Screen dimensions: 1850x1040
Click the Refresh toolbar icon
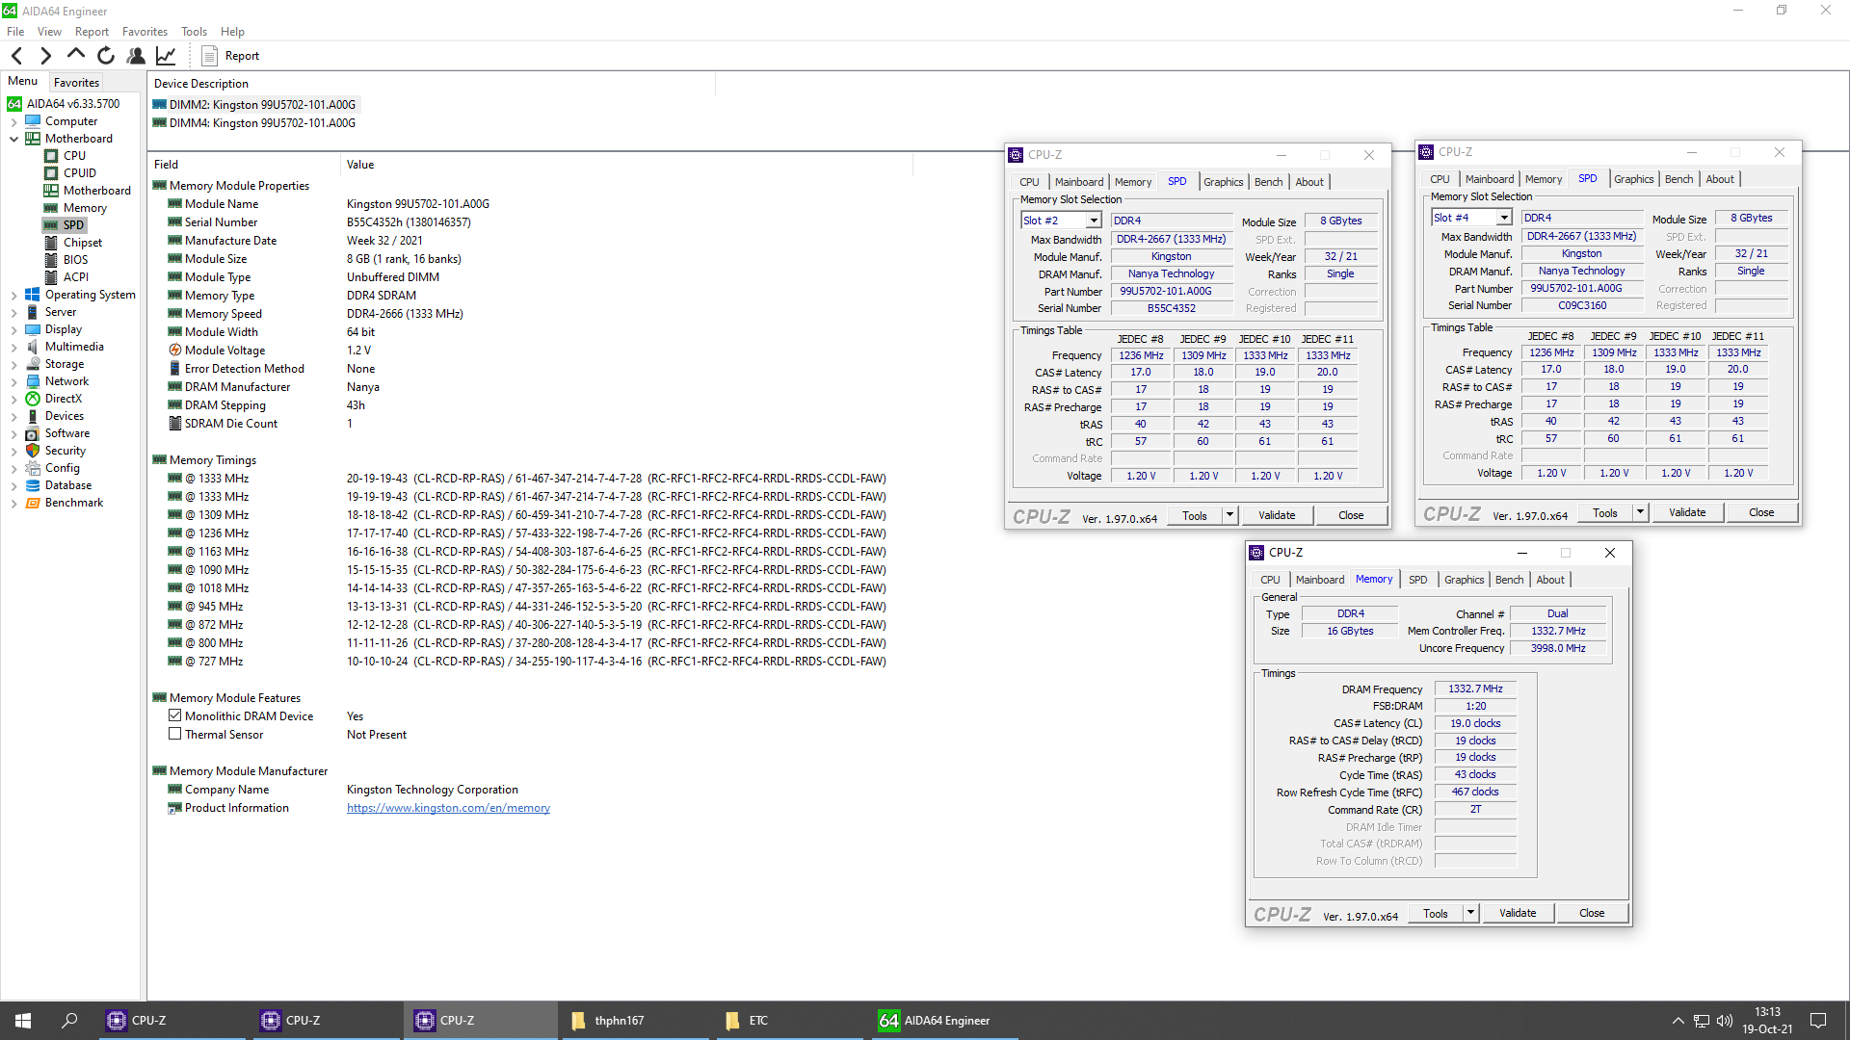coord(106,56)
